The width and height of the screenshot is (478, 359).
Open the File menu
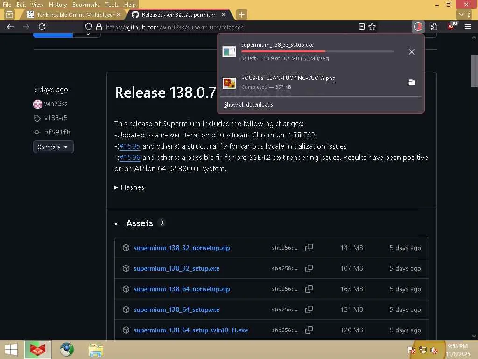coord(7,5)
